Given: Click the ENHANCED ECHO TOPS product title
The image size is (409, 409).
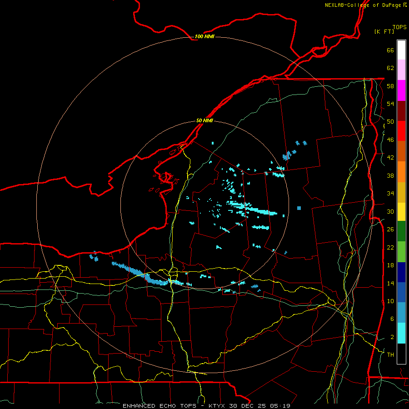Looking at the screenshot, I should (160, 406).
